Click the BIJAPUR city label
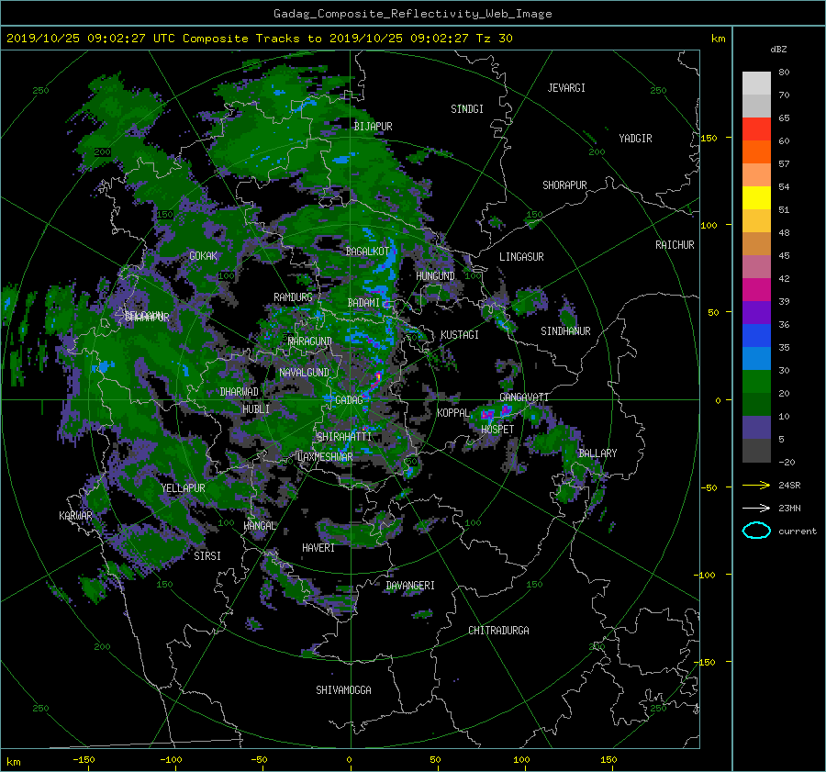The image size is (826, 772). point(373,127)
